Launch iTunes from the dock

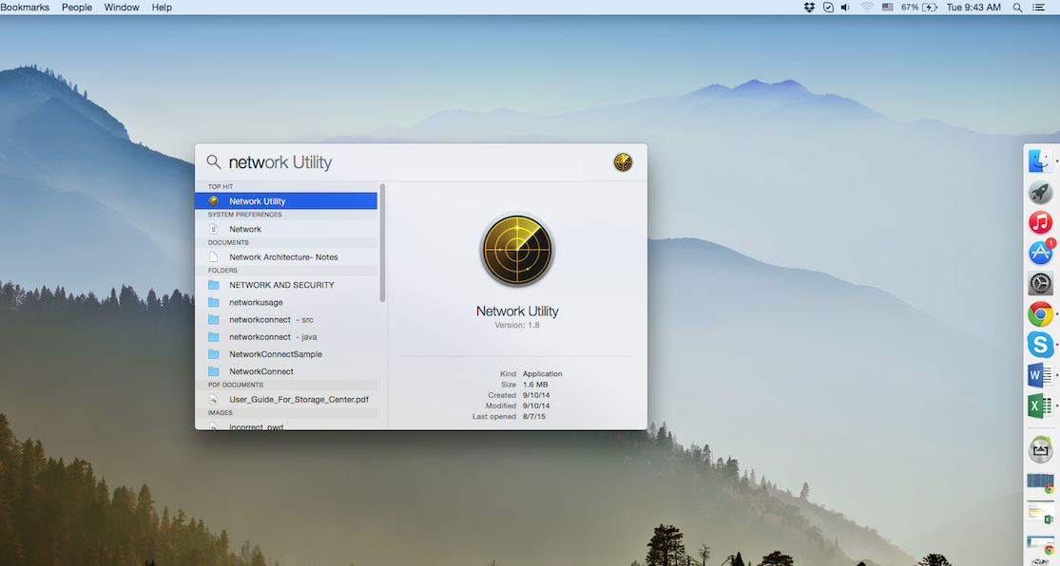pyautogui.click(x=1040, y=222)
